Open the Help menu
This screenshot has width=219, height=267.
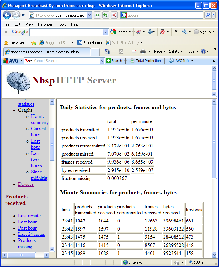coord(75,24)
